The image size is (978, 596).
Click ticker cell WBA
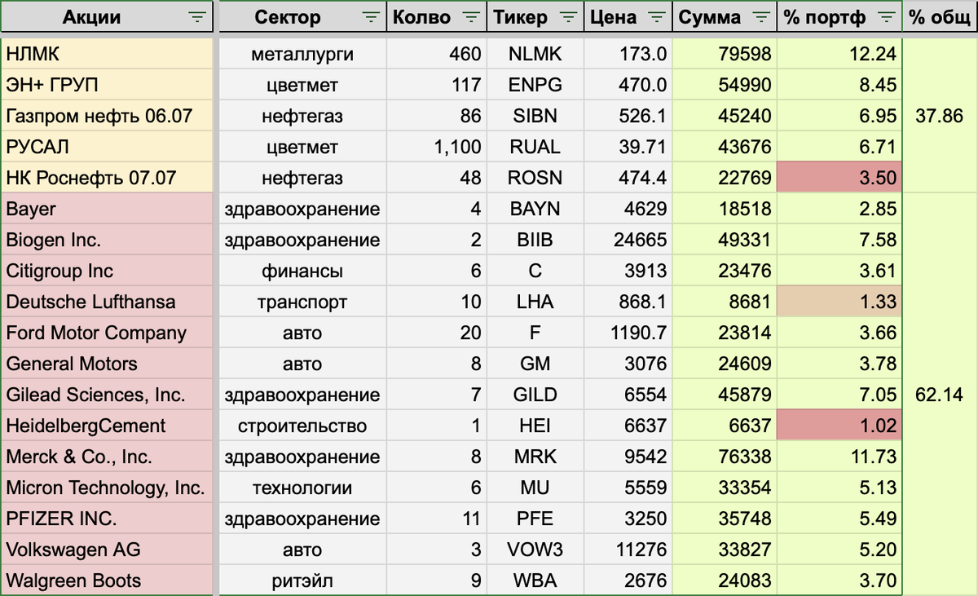click(x=535, y=581)
